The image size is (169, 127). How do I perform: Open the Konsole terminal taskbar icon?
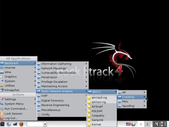15,124
